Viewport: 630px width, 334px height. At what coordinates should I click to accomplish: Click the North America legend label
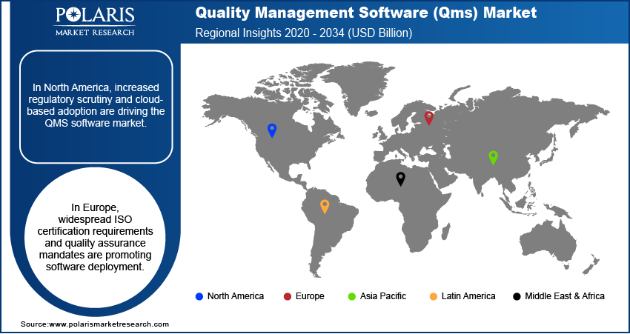tap(235, 296)
